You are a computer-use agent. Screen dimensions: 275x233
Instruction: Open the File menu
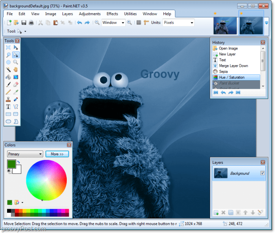[10, 14]
